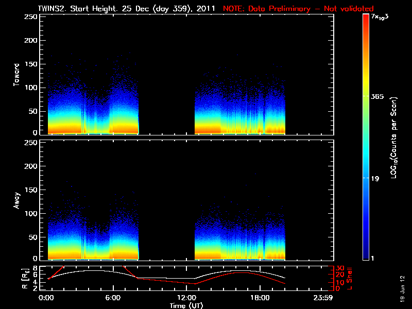412x309 pixels.
Task: Click the dark blue bottom of colorbar
Action: pos(366,256)
